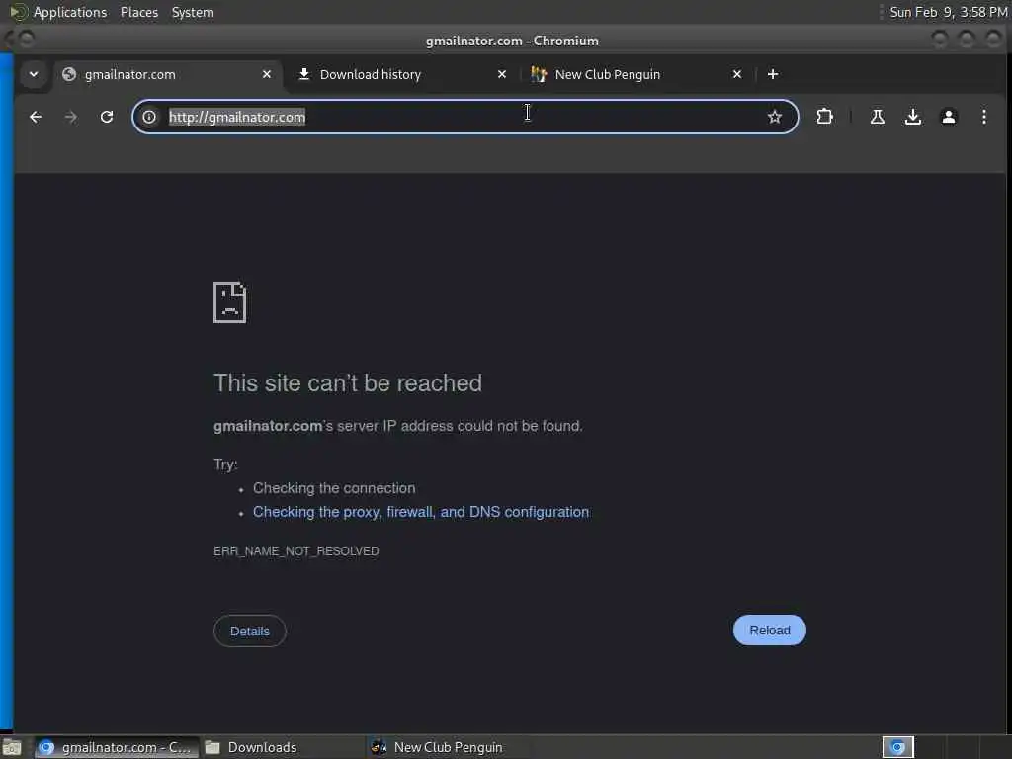
Task: Select the Chromium taskbar window entry
Action: pos(117,747)
